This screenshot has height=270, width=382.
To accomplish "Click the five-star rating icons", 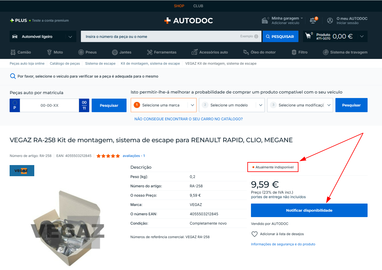I will point(108,156).
